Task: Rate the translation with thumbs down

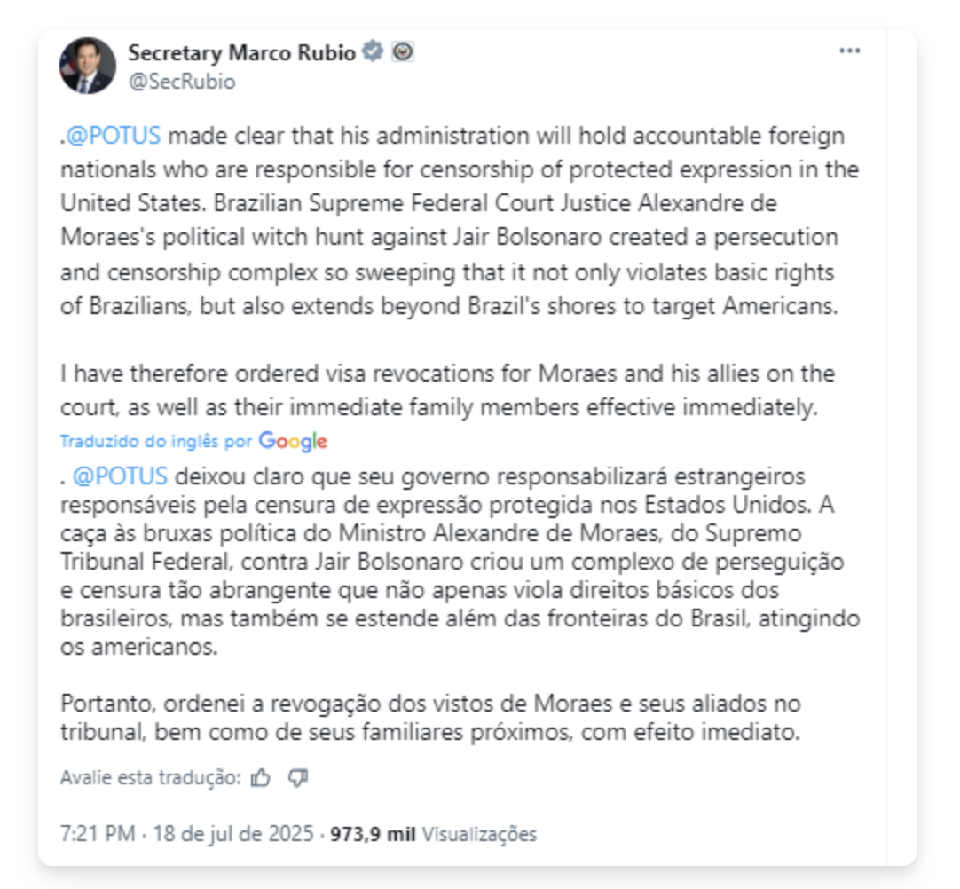Action: click(298, 778)
